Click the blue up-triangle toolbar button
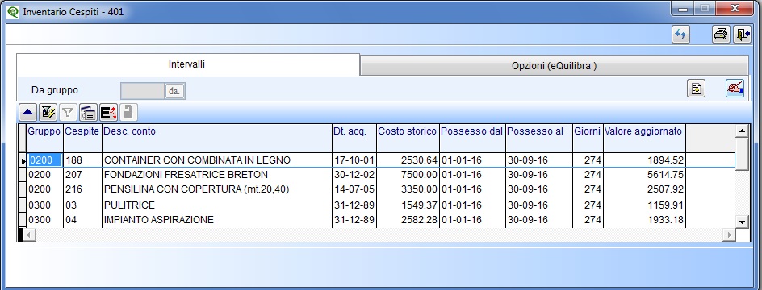This screenshot has width=762, height=290. click(x=28, y=113)
